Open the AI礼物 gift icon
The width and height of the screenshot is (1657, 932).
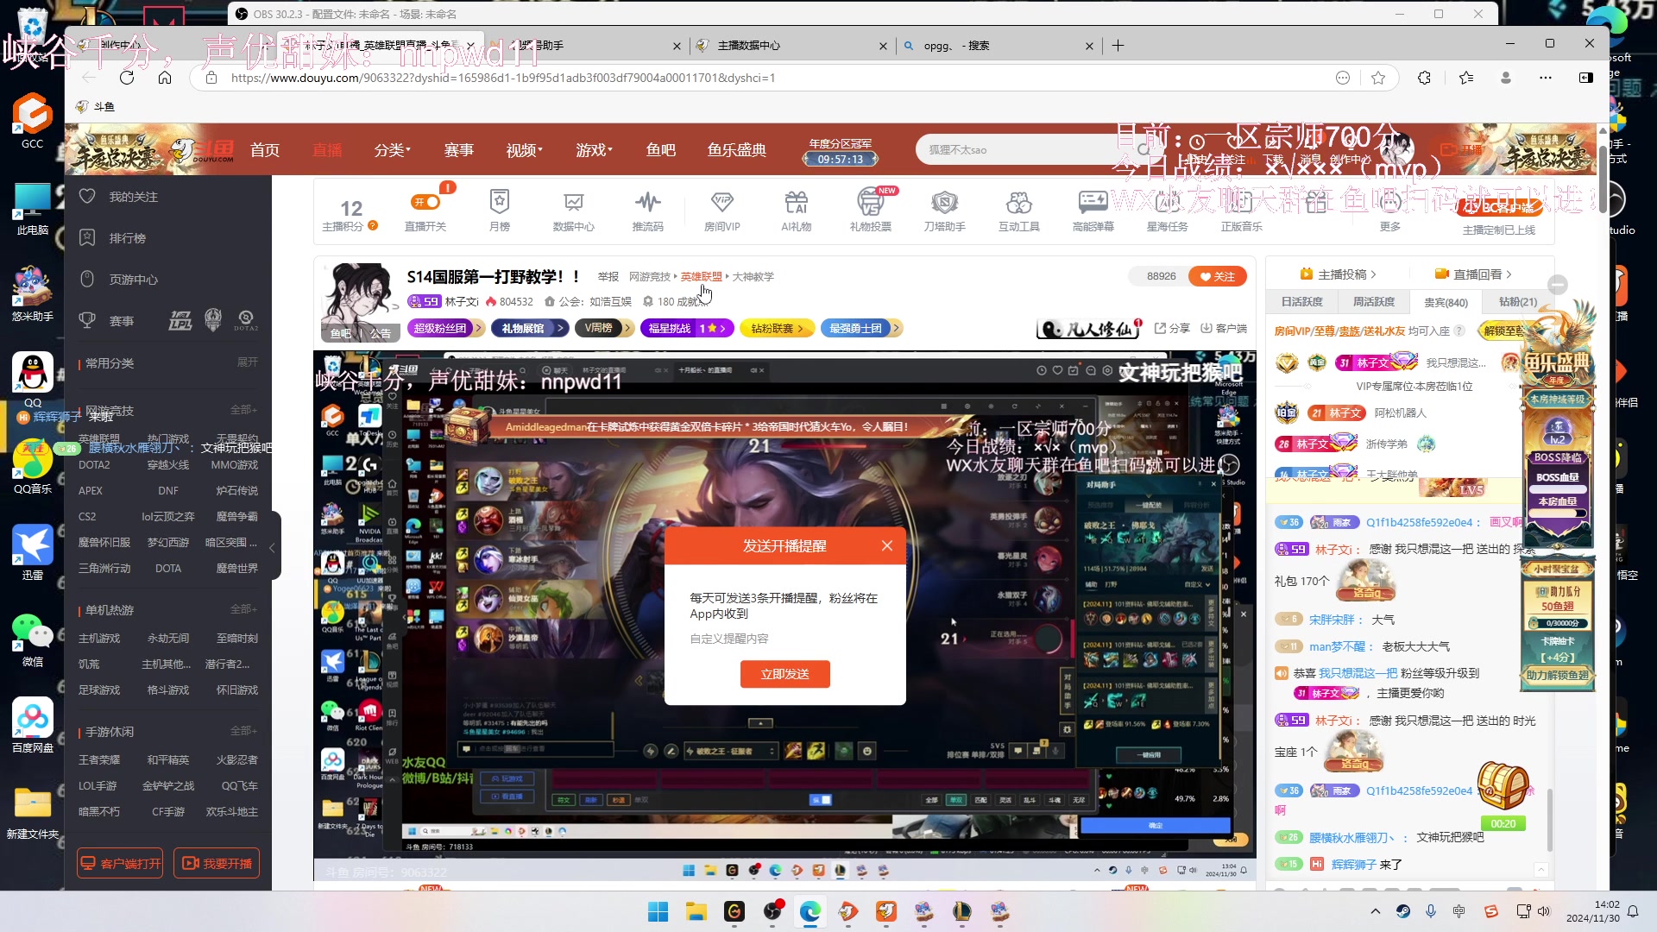pyautogui.click(x=797, y=210)
